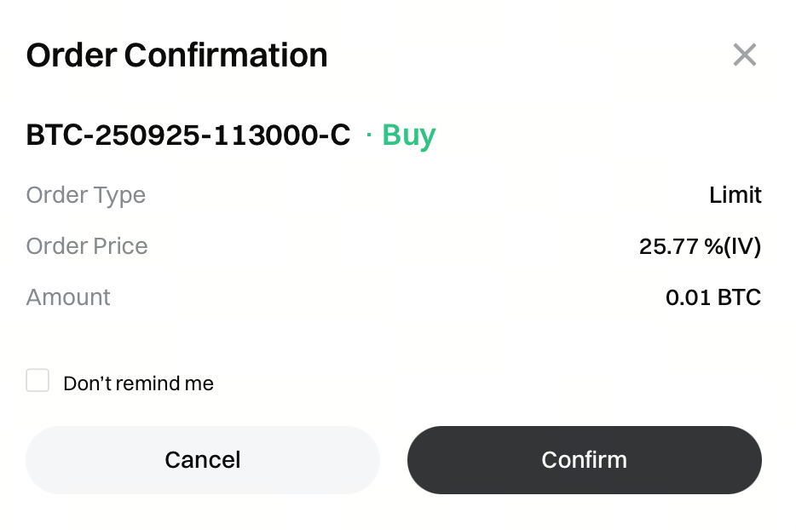796x530 pixels.
Task: Click the "Don't remind me" label text
Action: tap(138, 383)
